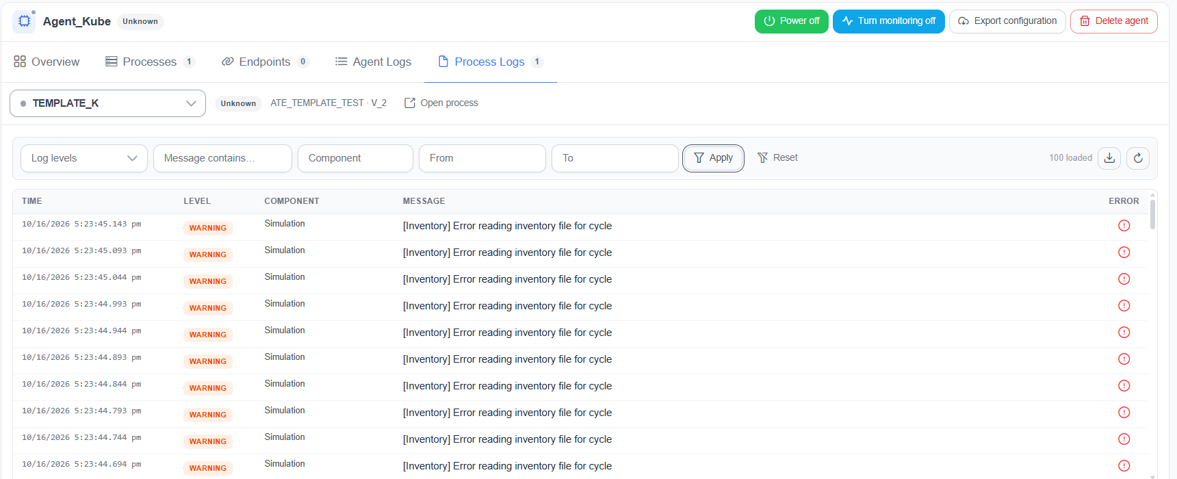Click the log table vertical scrollbar thumb
Image resolution: width=1177 pixels, height=479 pixels.
[1153, 214]
